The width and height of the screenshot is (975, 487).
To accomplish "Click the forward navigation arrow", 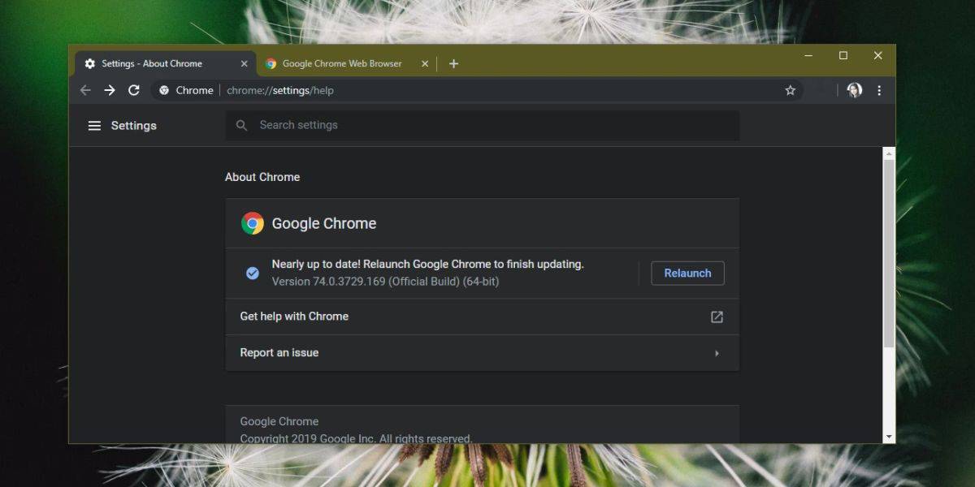I will [x=110, y=90].
